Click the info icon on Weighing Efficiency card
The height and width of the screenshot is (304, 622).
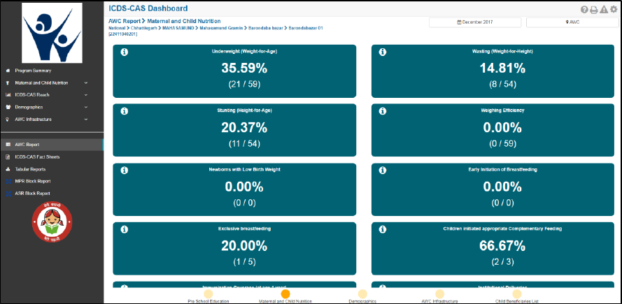pyautogui.click(x=383, y=111)
